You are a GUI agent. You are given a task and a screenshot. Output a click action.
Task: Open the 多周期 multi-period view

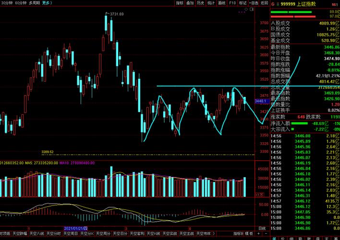coord(34,3)
